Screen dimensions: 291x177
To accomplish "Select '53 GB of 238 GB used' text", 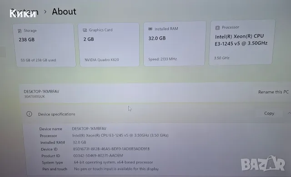I will click(x=38, y=60).
